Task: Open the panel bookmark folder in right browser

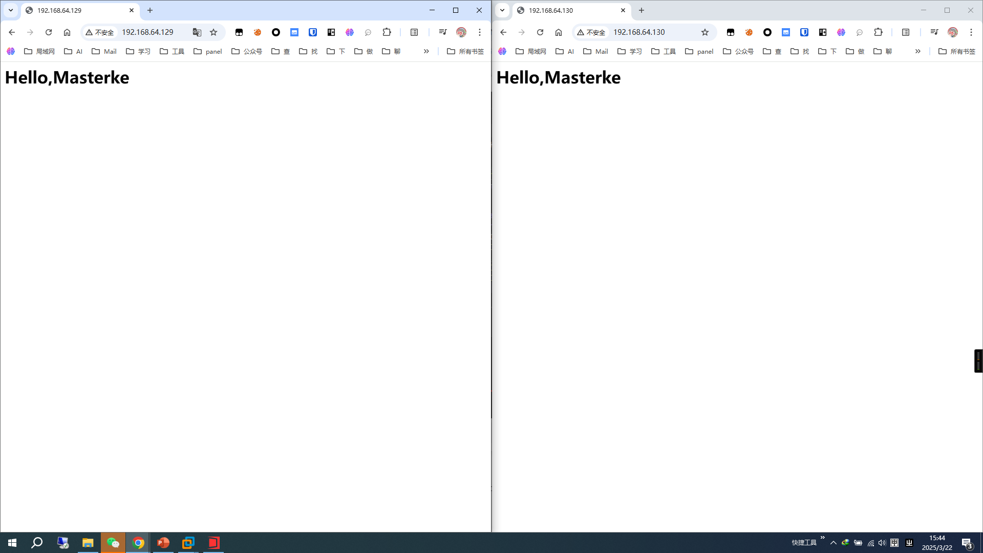Action: point(699,51)
